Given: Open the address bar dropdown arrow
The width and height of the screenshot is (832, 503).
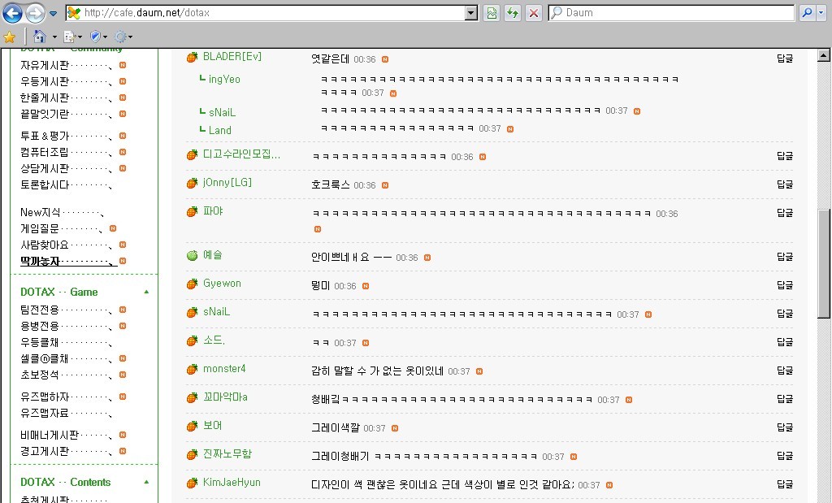Looking at the screenshot, I should click(x=471, y=13).
